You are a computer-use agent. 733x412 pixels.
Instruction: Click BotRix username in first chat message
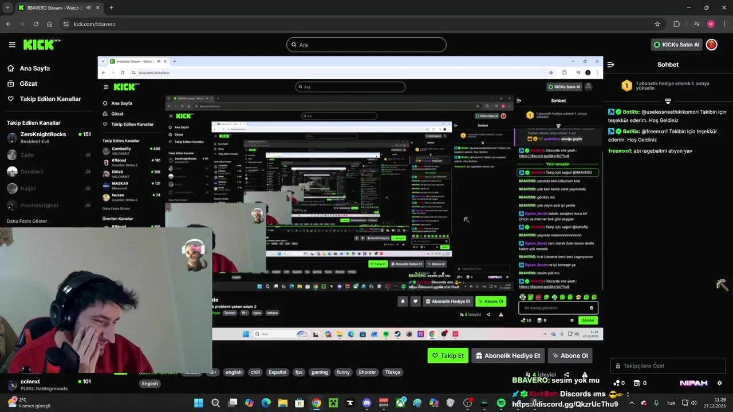(630, 112)
